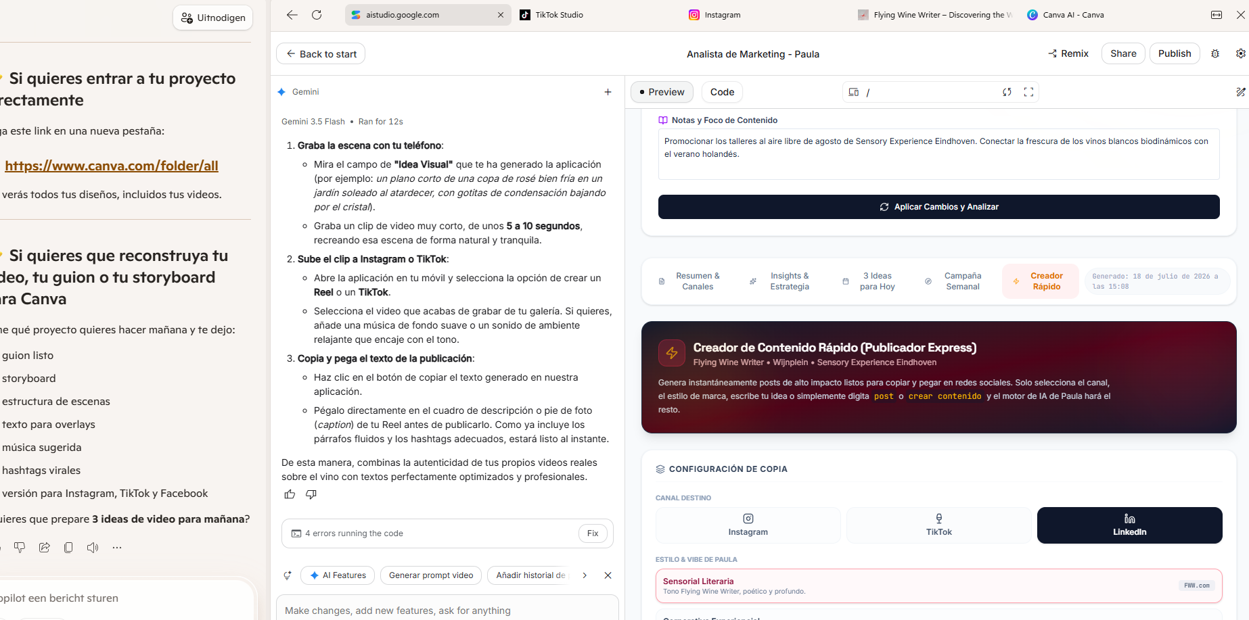The height and width of the screenshot is (620, 1249).
Task: Open the Campaña Semanal tab
Action: click(x=954, y=281)
